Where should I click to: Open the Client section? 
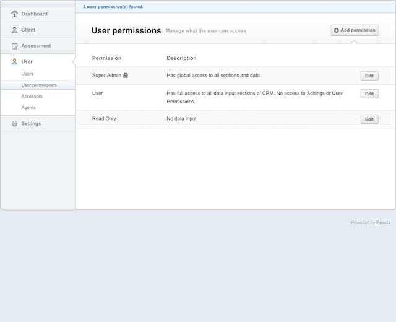[38, 30]
